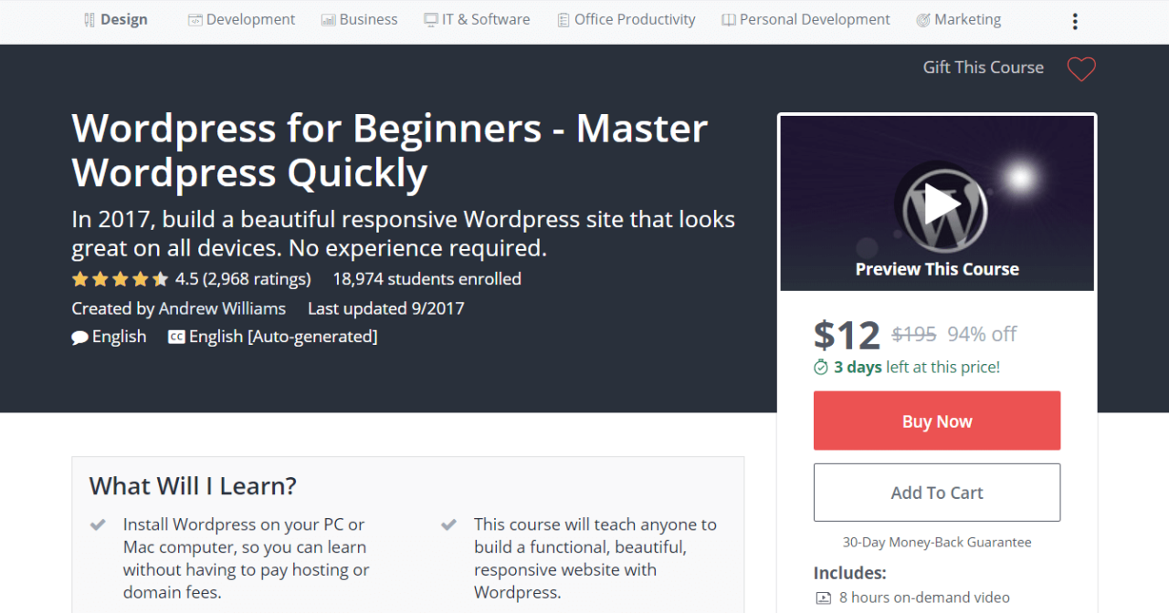Click the Development category icon

(194, 18)
